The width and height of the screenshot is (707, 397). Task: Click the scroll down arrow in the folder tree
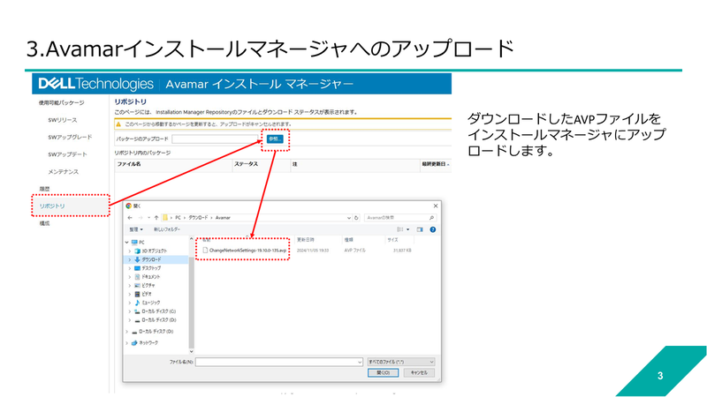(191, 351)
